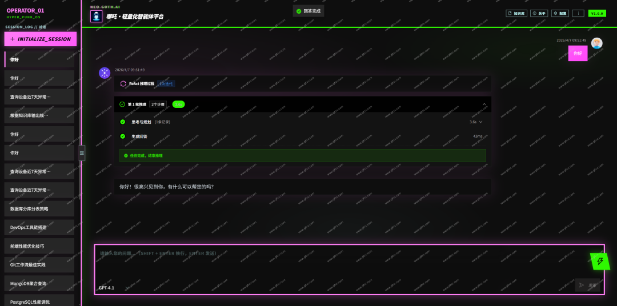617x306 pixels.
Task: Click the 发送 send button
Action: (587, 285)
